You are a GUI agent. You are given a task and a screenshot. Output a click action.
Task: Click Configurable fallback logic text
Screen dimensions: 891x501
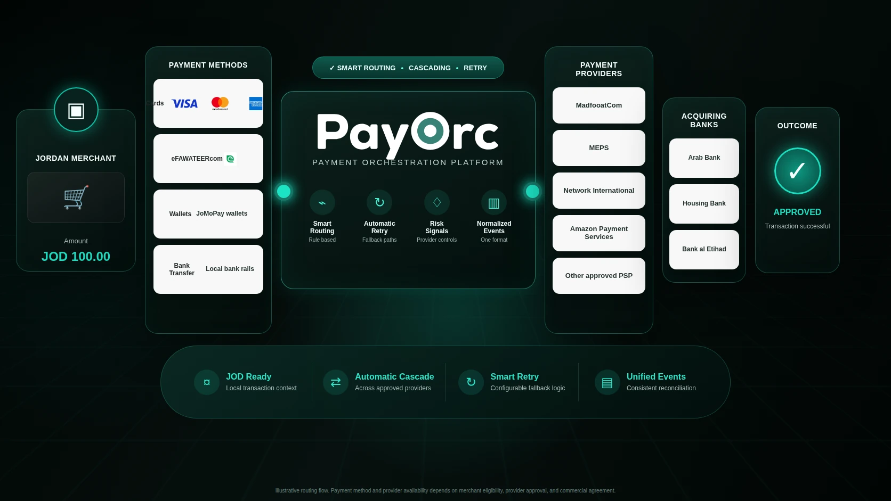pos(528,388)
